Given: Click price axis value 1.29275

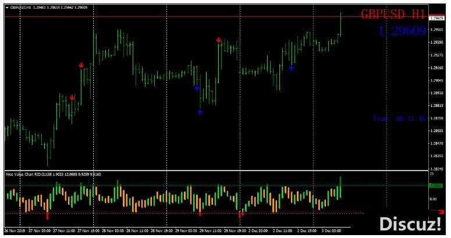Looking at the screenshot, I should click(436, 55).
